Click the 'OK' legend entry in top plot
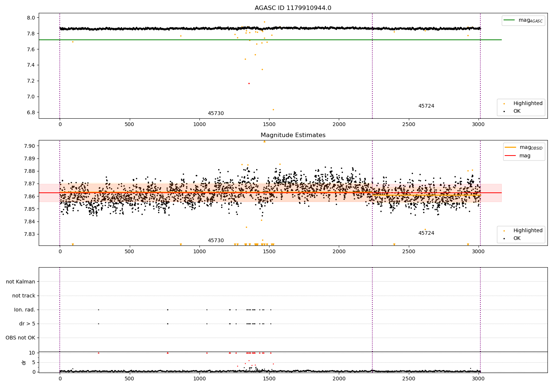This screenshot has width=553, height=387. (x=512, y=111)
